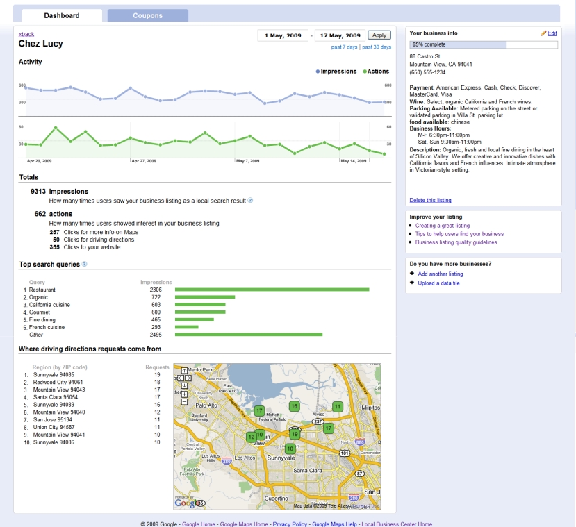This screenshot has height=527, width=576.
Task: Select the California cuisine query row
Action: pyautogui.click(x=124, y=305)
